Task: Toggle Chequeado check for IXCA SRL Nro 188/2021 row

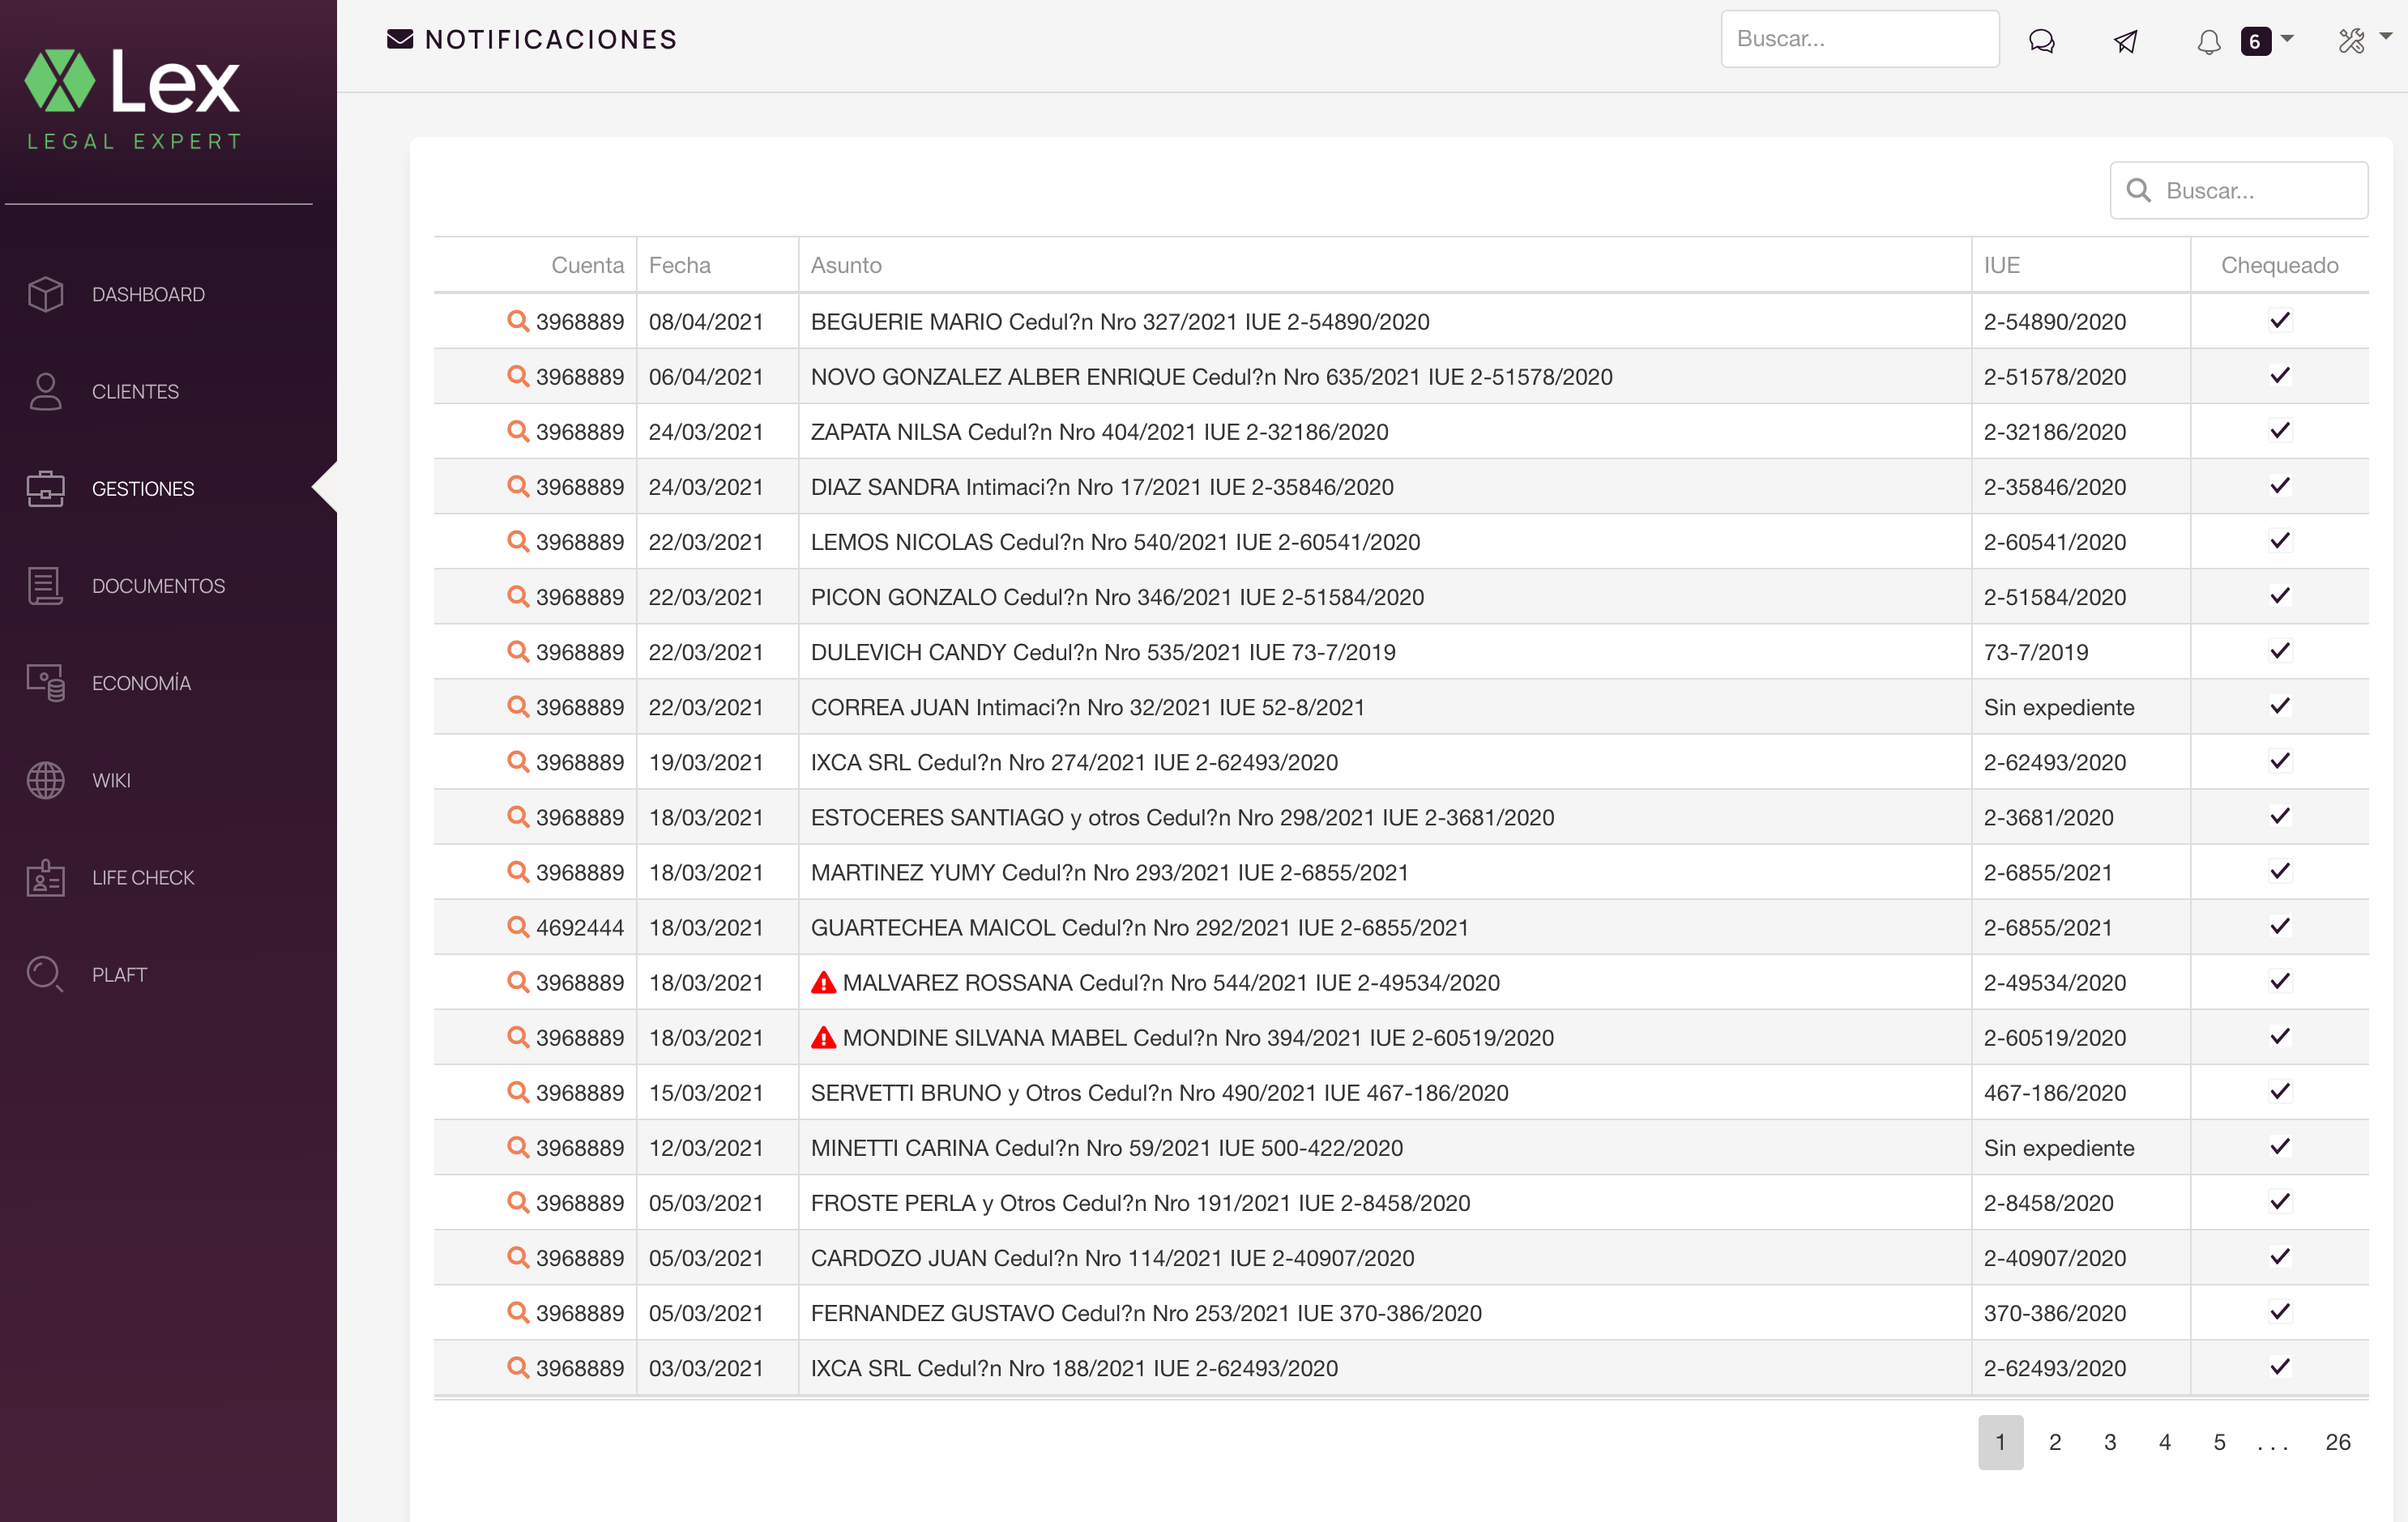Action: [2280, 1367]
